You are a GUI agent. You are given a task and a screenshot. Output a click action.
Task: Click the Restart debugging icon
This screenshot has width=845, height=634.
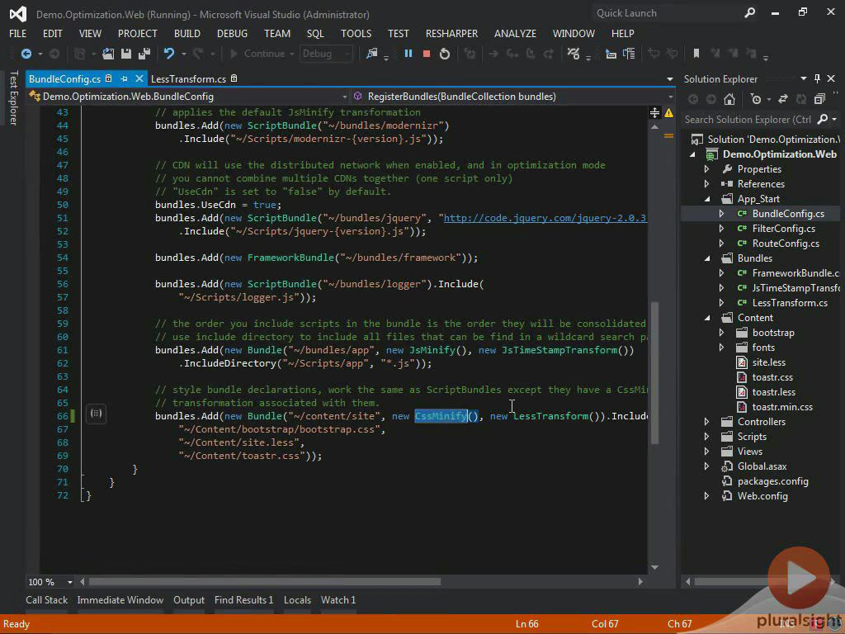(x=445, y=54)
